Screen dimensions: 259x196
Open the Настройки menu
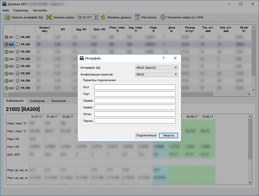[40, 10]
